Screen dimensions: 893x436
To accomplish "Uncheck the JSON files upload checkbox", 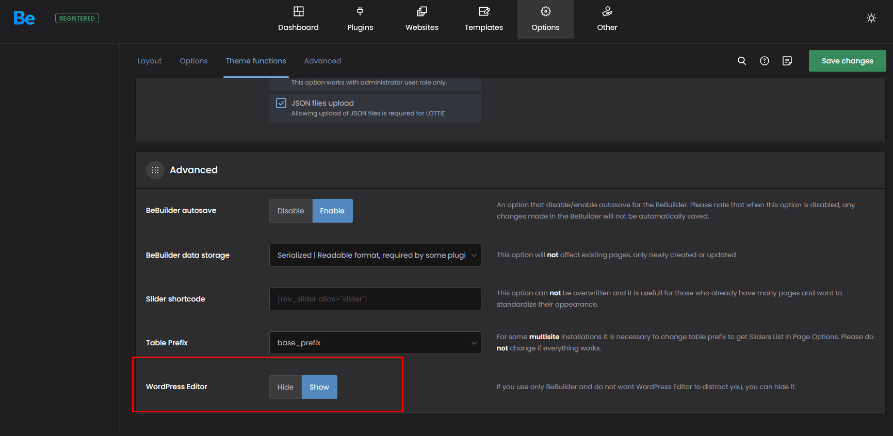I will [x=281, y=103].
